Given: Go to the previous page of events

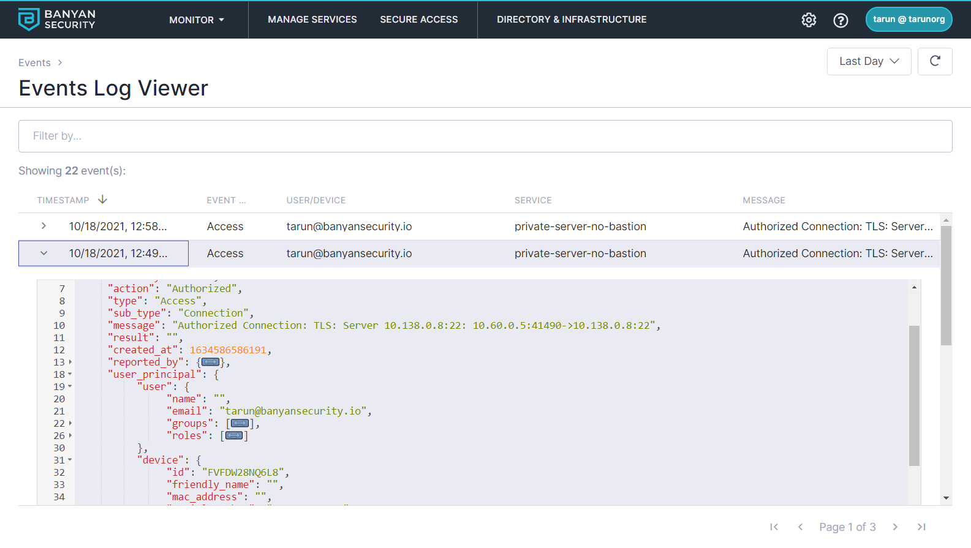Looking at the screenshot, I should 800,527.
